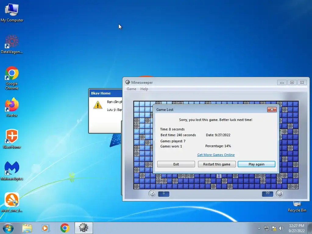312x234 pixels.
Task: Click the Bkav Home warning icon
Action: [x=98, y=105]
